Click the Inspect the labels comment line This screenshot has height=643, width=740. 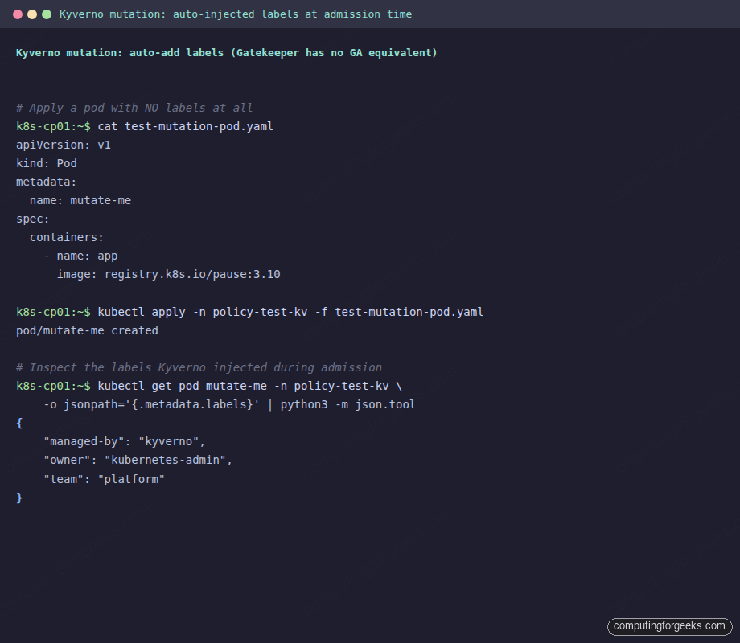[x=199, y=367]
